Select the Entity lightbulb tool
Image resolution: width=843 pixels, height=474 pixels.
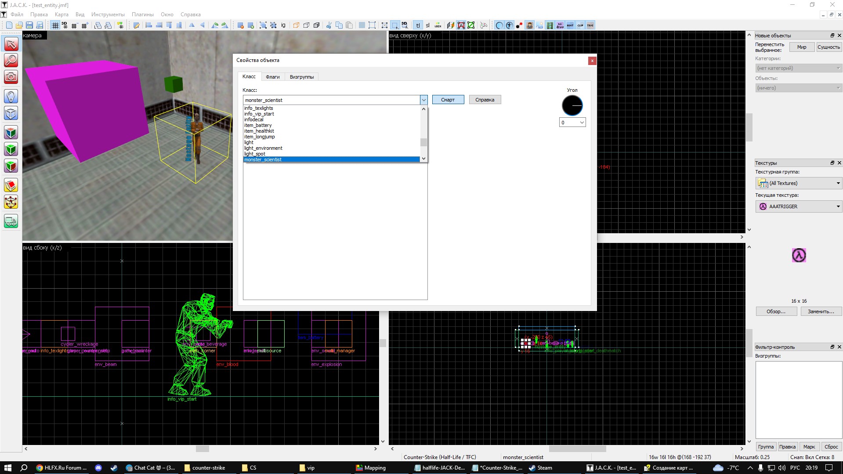[x=11, y=96]
